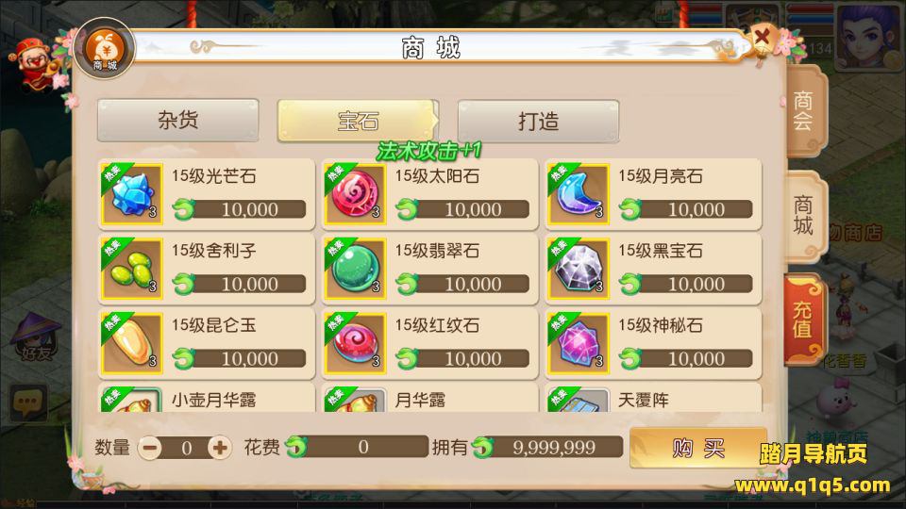Switch to the 杂货 tab
Screen dimensions: 906x509
pos(178,120)
